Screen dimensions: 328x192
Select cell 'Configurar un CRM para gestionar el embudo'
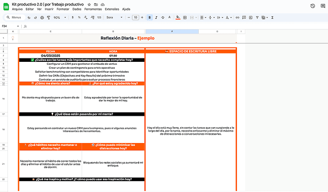pyautogui.click(x=82, y=64)
